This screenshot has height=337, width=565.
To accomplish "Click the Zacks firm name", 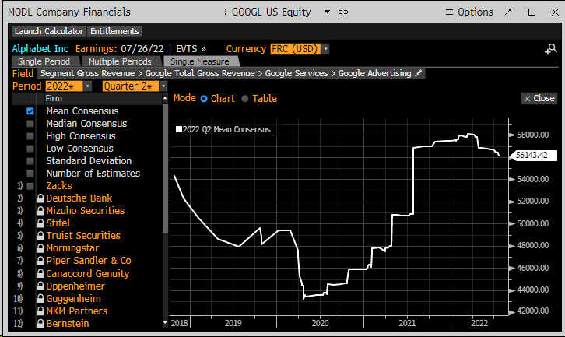I will click(x=59, y=185).
